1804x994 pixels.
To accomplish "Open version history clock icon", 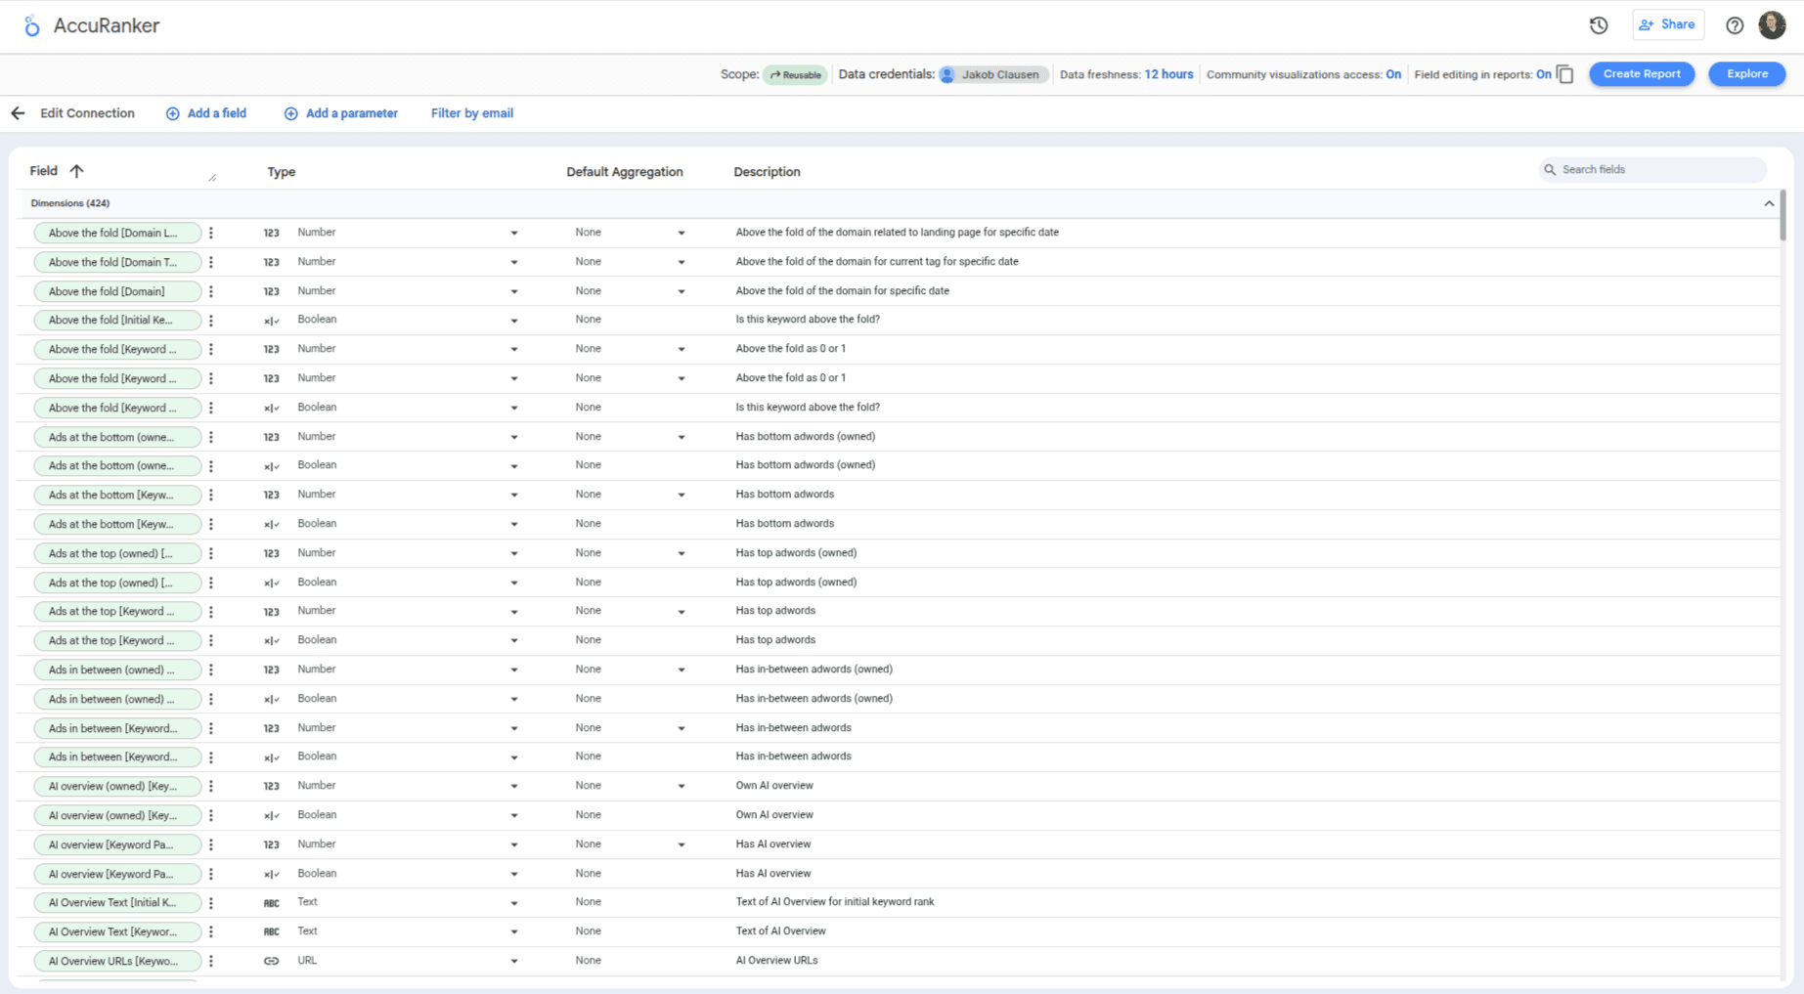I will tap(1599, 25).
